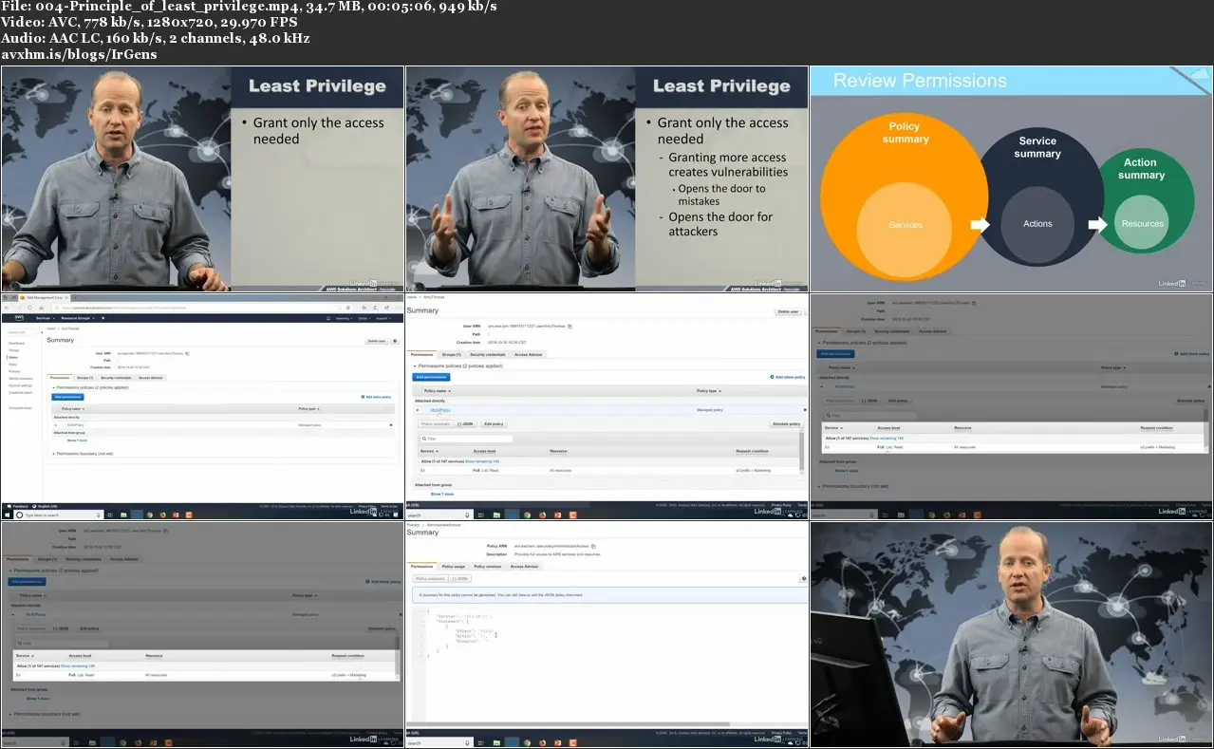Switch to the Policy versions tab

(488, 567)
